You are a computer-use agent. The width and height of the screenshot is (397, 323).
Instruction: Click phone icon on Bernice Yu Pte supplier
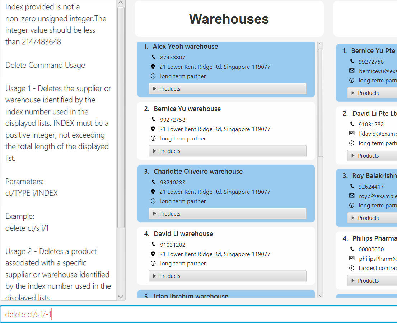click(x=352, y=61)
